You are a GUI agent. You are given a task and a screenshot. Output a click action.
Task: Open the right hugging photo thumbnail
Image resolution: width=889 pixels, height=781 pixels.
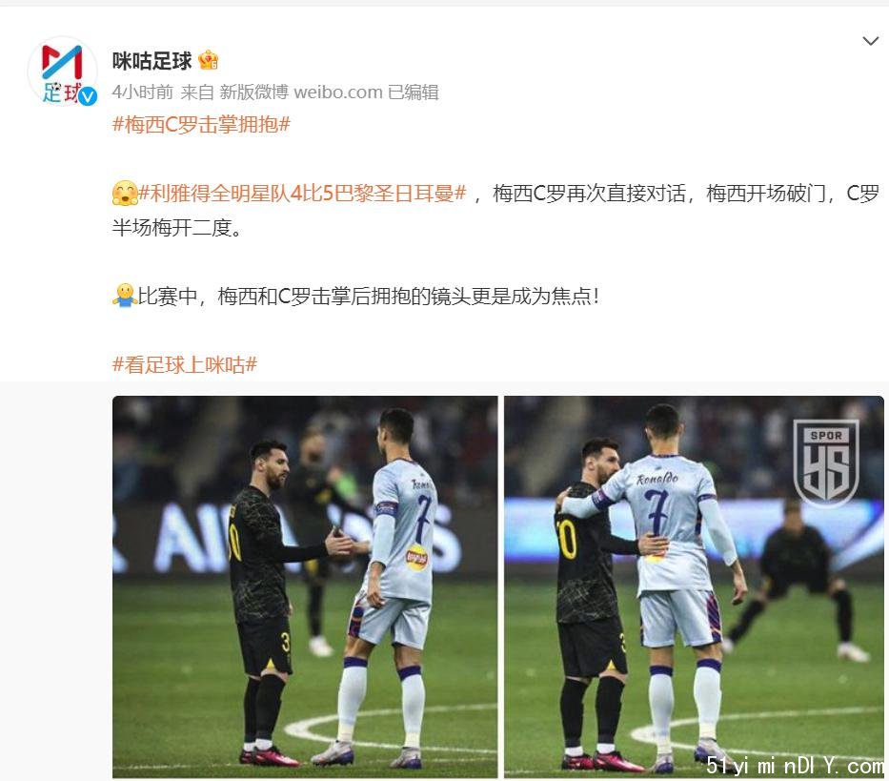694,586
